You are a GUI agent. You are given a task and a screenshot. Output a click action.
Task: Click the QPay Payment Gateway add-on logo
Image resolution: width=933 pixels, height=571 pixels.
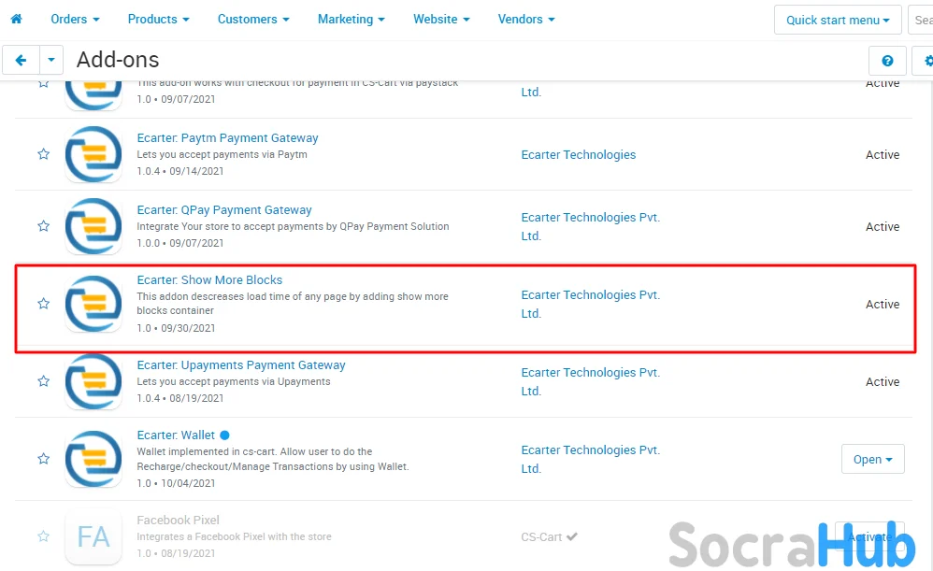point(93,226)
